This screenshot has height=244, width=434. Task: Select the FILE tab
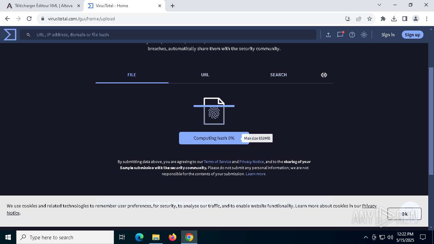(132, 75)
